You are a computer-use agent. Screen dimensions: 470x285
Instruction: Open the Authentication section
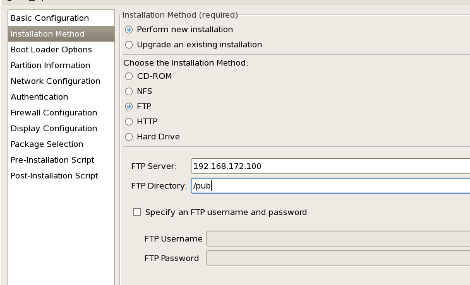[39, 96]
